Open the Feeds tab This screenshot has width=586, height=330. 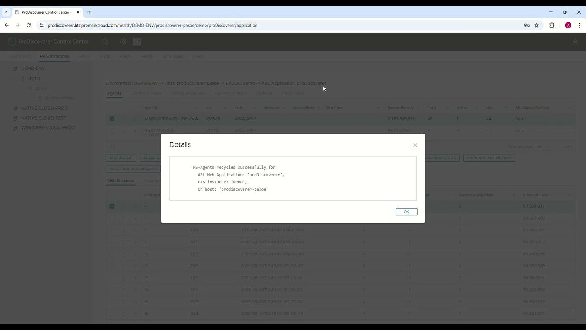pyautogui.click(x=147, y=56)
